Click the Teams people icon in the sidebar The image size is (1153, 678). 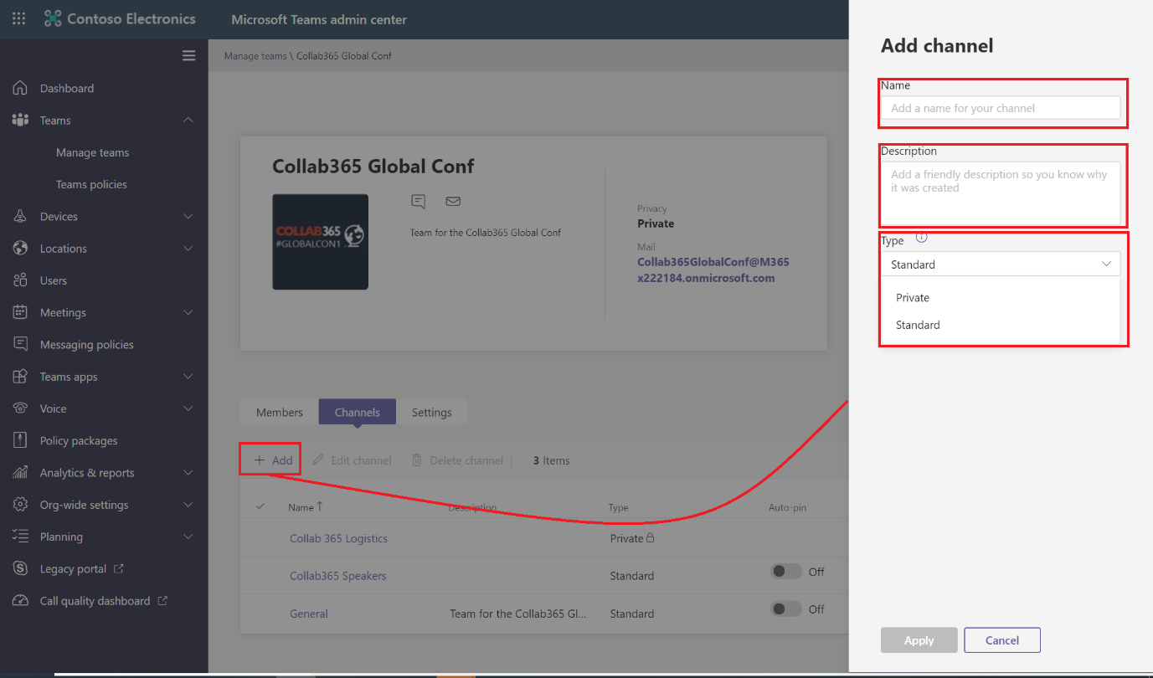(21, 121)
